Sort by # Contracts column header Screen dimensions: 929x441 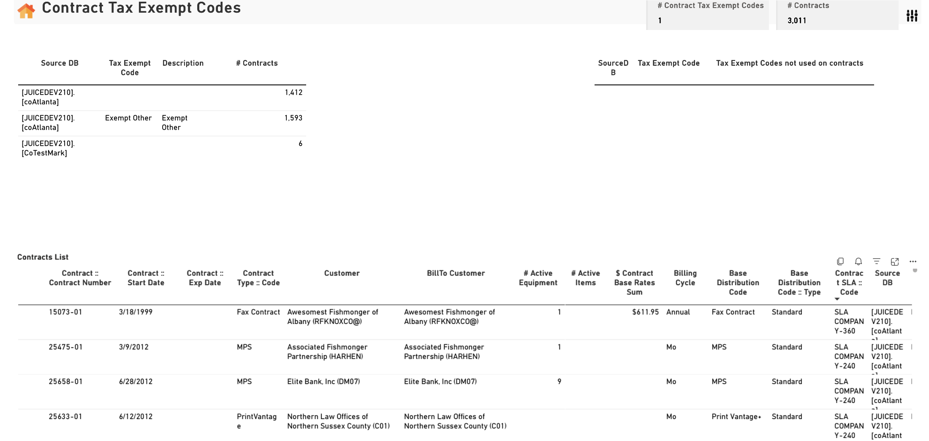[x=257, y=63]
